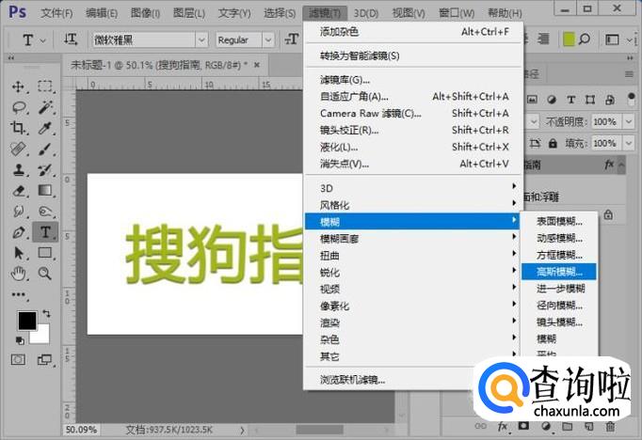Image resolution: width=642 pixels, height=440 pixels.
Task: Swap foreground and background colors
Action: click(x=46, y=314)
